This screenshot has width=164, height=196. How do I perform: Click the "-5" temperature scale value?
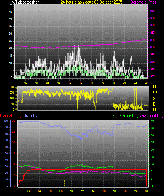[x=152, y=186]
